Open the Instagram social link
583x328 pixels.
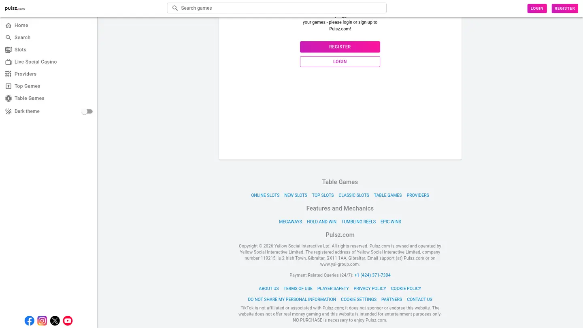coord(42,321)
